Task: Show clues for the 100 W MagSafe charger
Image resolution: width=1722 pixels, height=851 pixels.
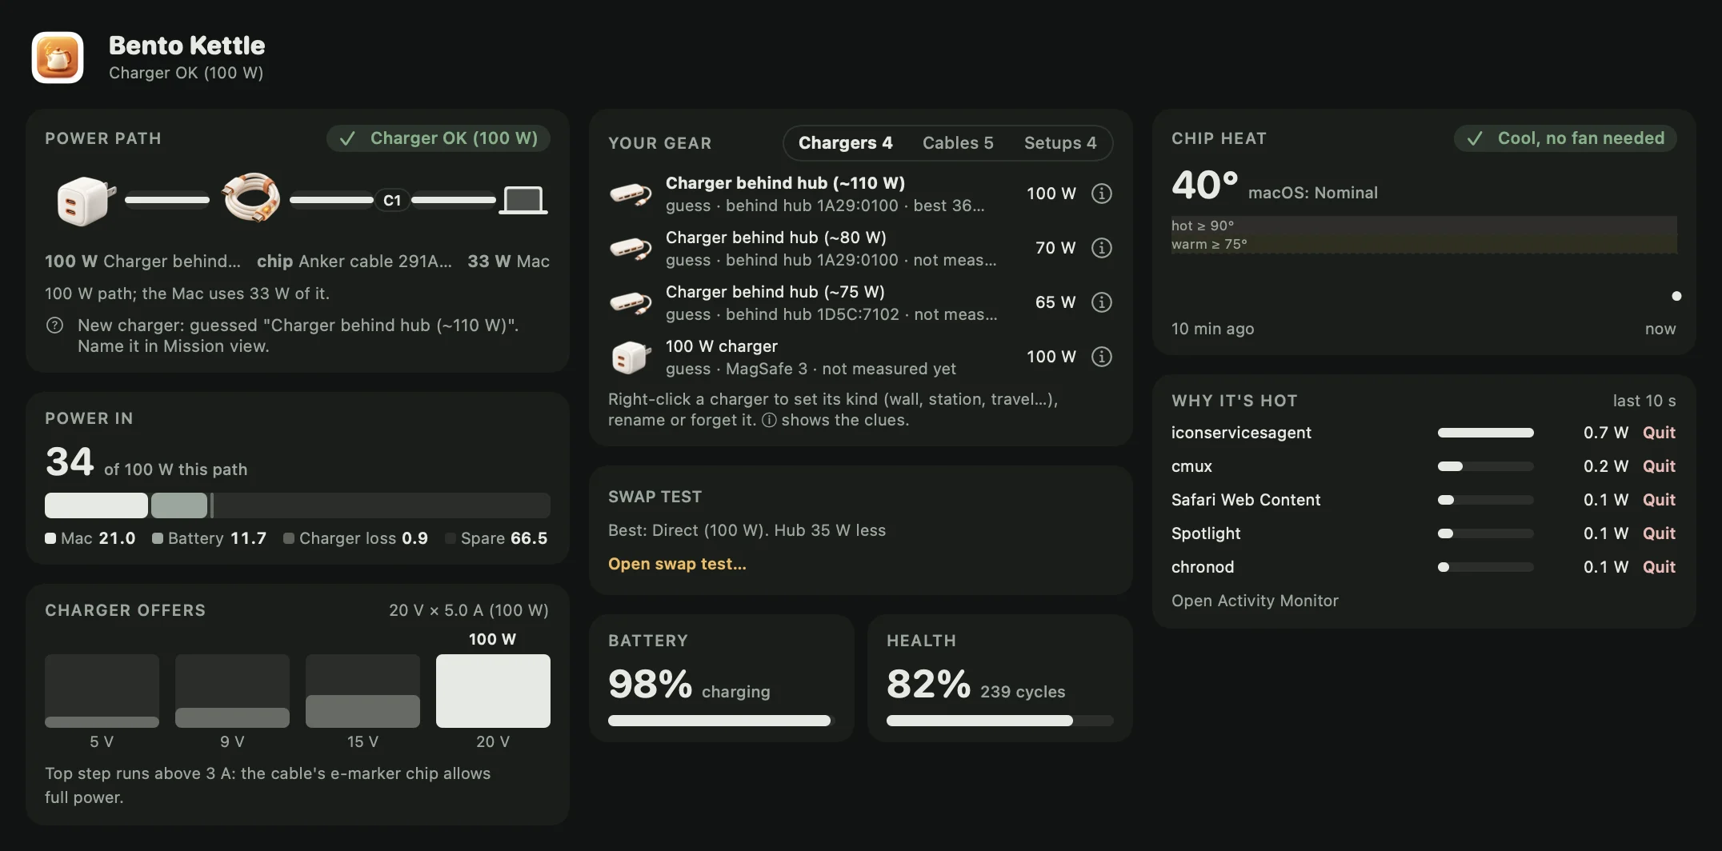Action: (1102, 357)
